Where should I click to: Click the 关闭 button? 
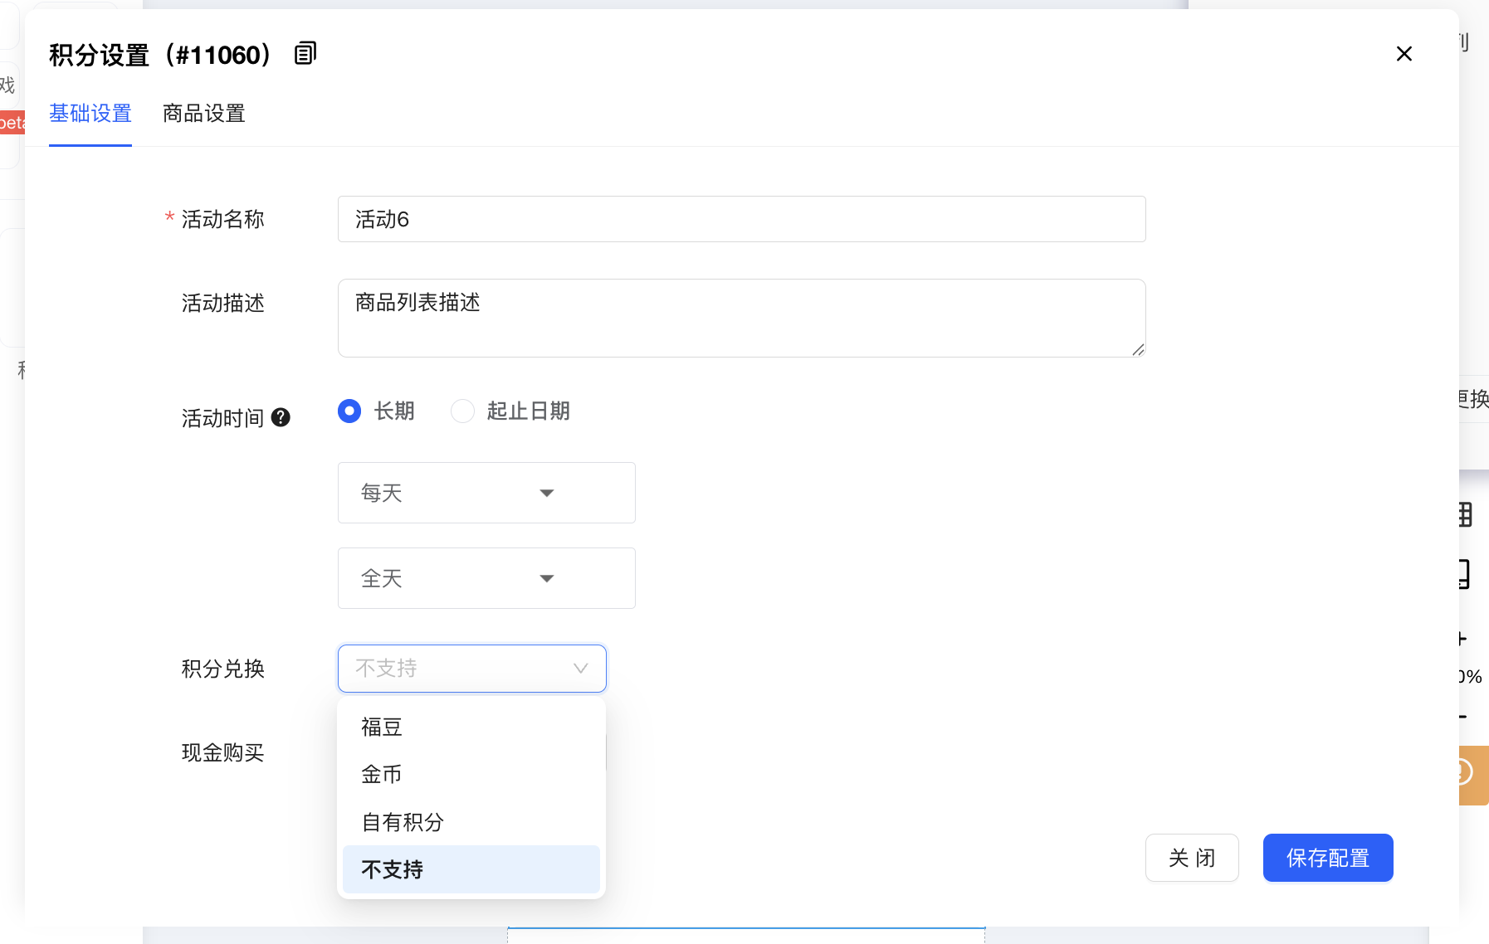pyautogui.click(x=1192, y=858)
